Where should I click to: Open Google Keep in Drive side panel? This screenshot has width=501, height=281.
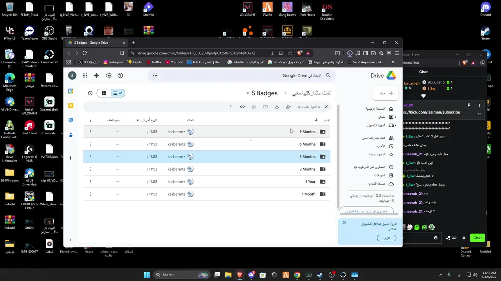71,105
